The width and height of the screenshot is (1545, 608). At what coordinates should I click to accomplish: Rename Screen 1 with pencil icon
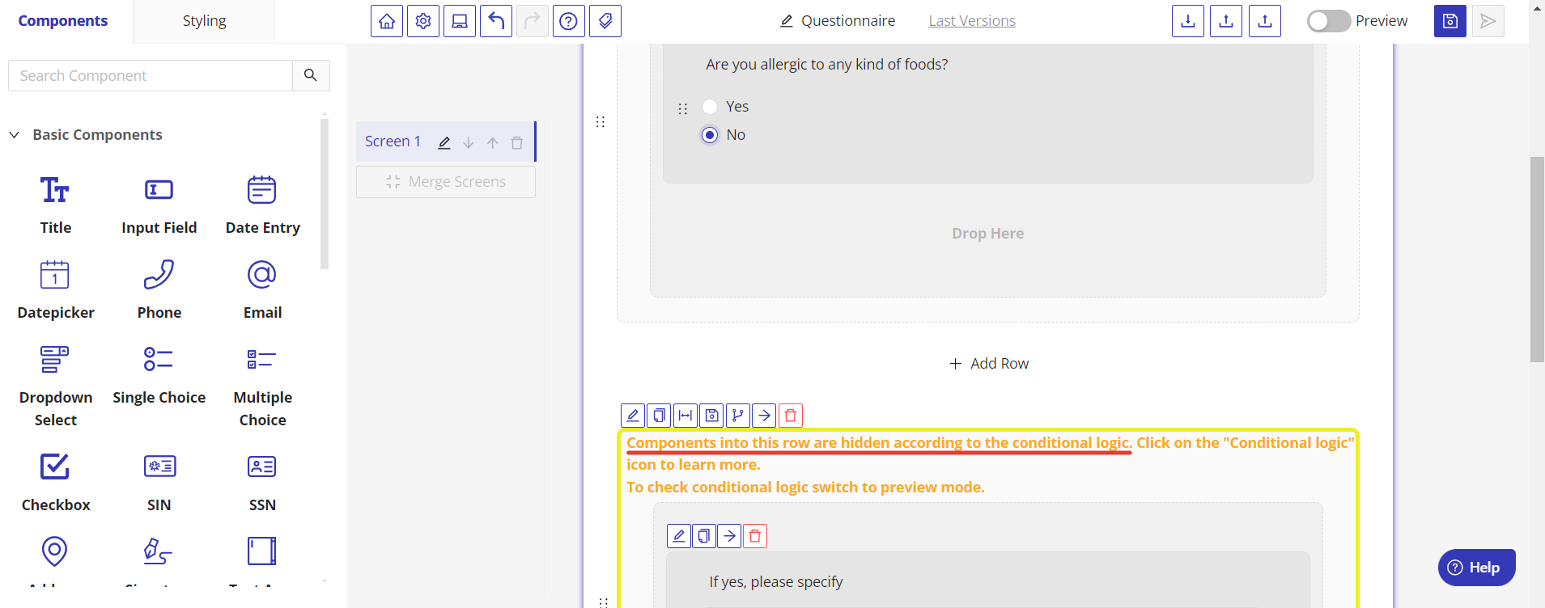click(x=444, y=143)
